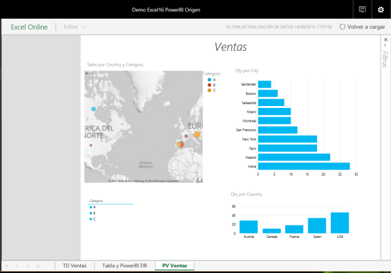Click the red Category B legend swatch
This screenshot has width=391, height=273.
click(209, 85)
